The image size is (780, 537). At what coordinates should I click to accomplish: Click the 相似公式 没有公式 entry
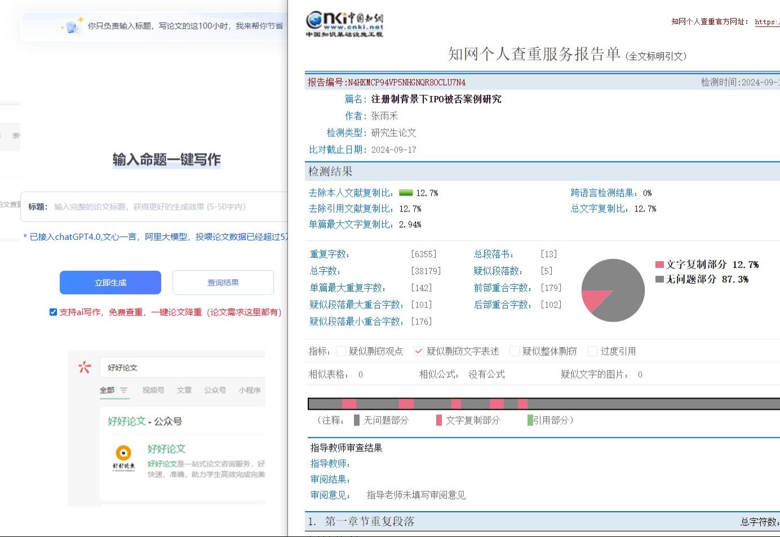[462, 374]
